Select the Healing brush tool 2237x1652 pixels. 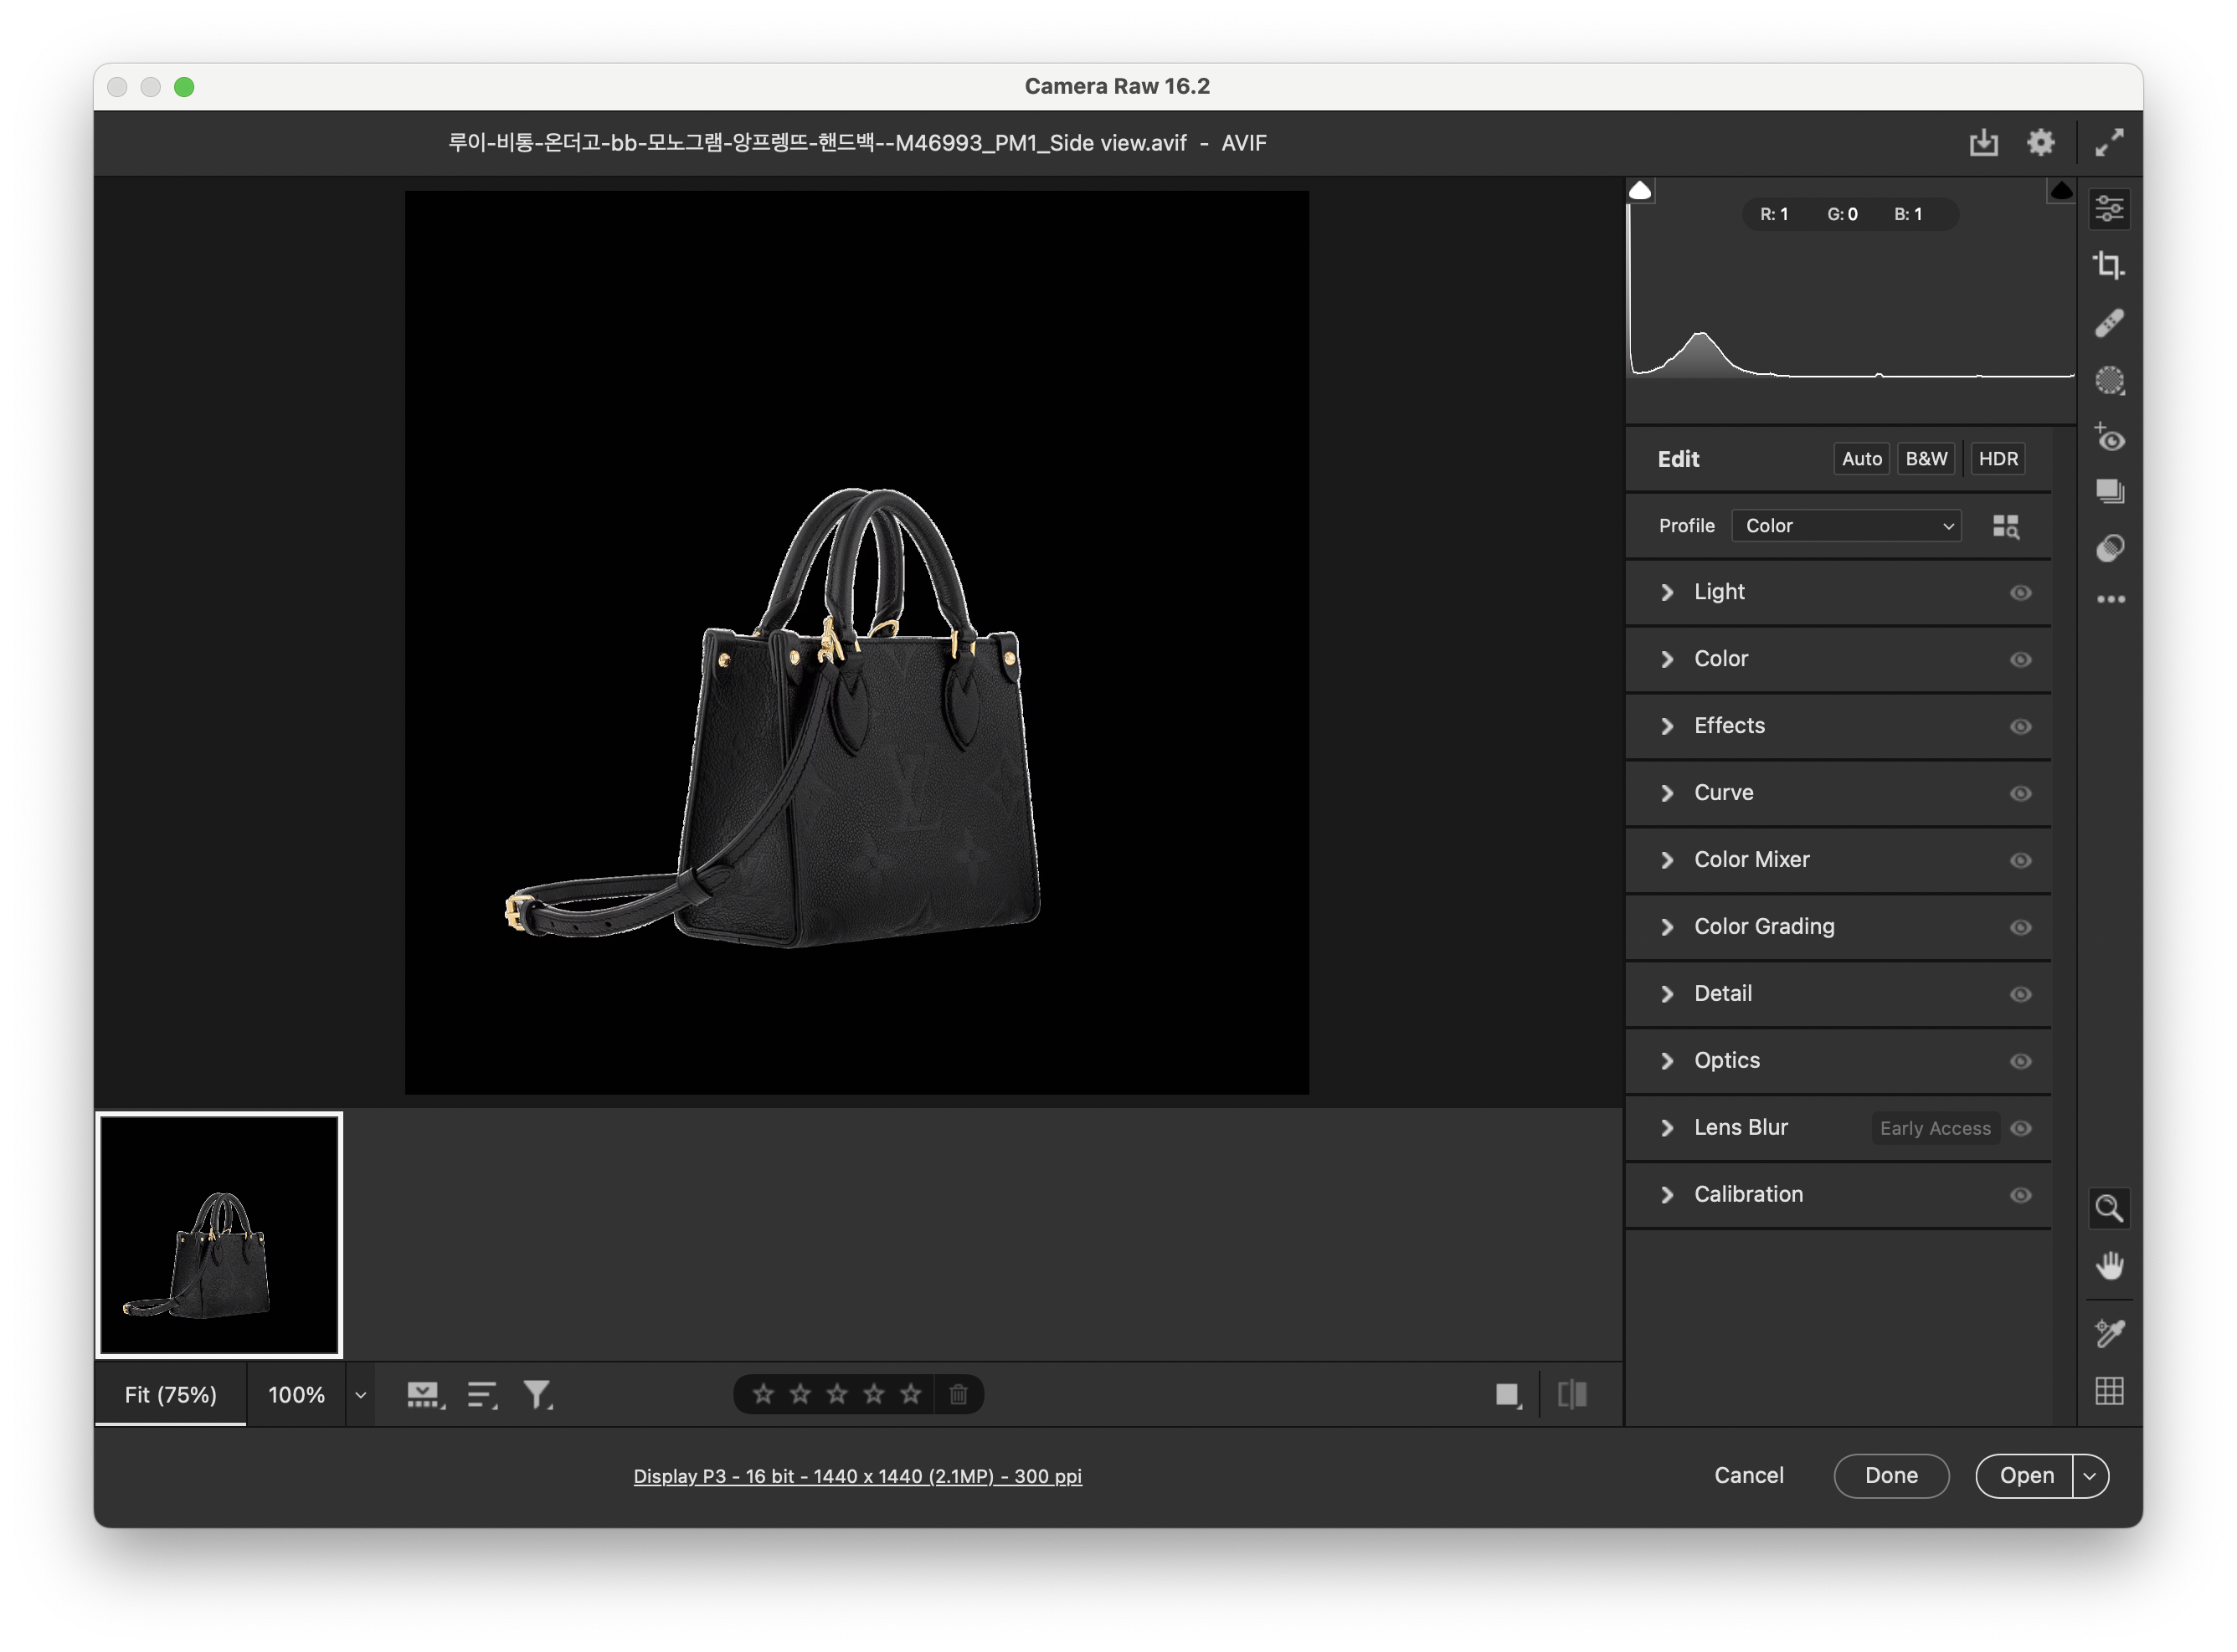2109,323
